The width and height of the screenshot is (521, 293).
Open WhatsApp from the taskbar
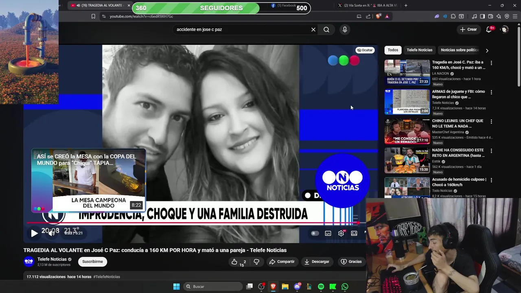pos(345,286)
